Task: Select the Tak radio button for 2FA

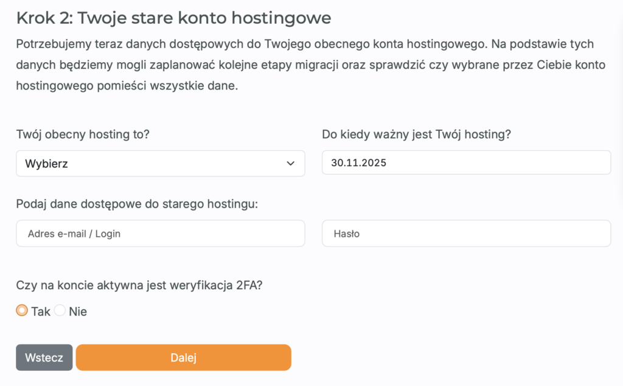Action: pos(22,311)
